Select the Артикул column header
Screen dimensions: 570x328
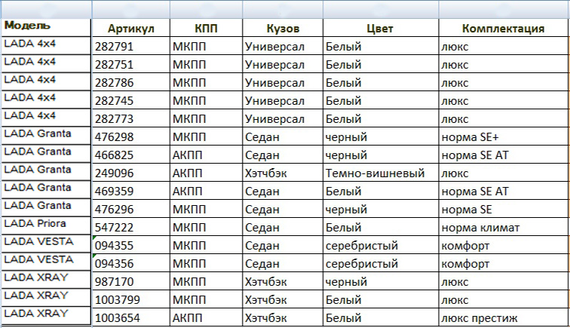click(x=131, y=28)
